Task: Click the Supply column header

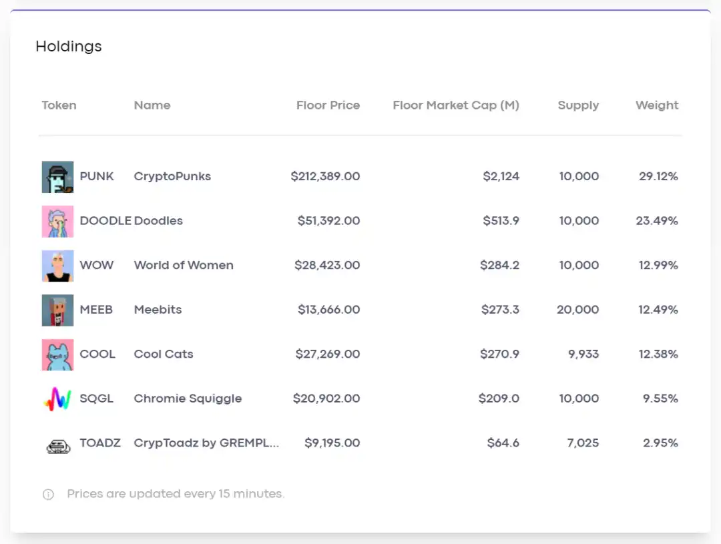Action: click(578, 105)
